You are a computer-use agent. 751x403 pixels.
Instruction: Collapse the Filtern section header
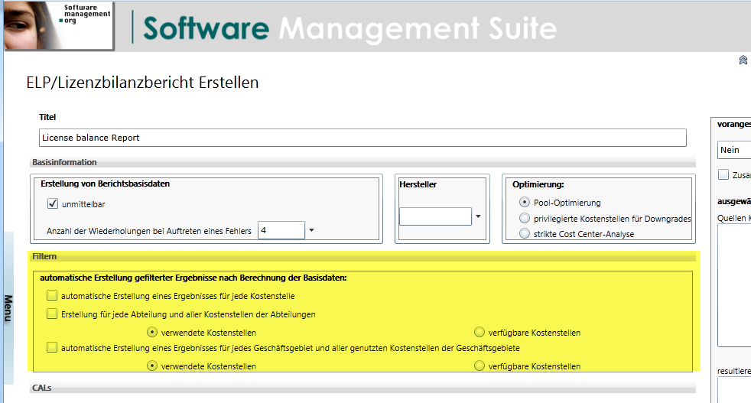(44, 257)
